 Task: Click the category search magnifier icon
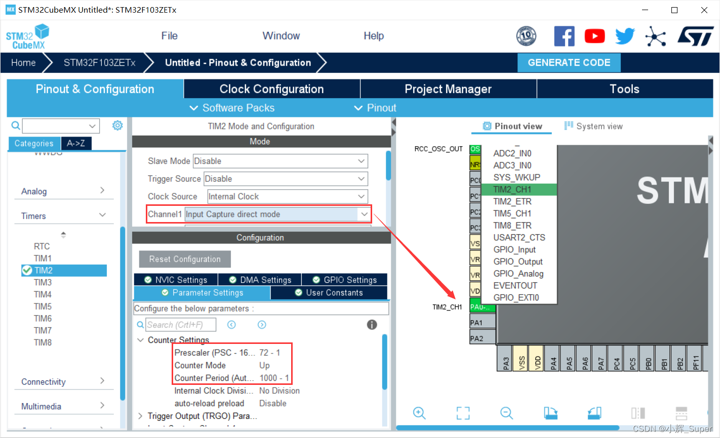16,125
